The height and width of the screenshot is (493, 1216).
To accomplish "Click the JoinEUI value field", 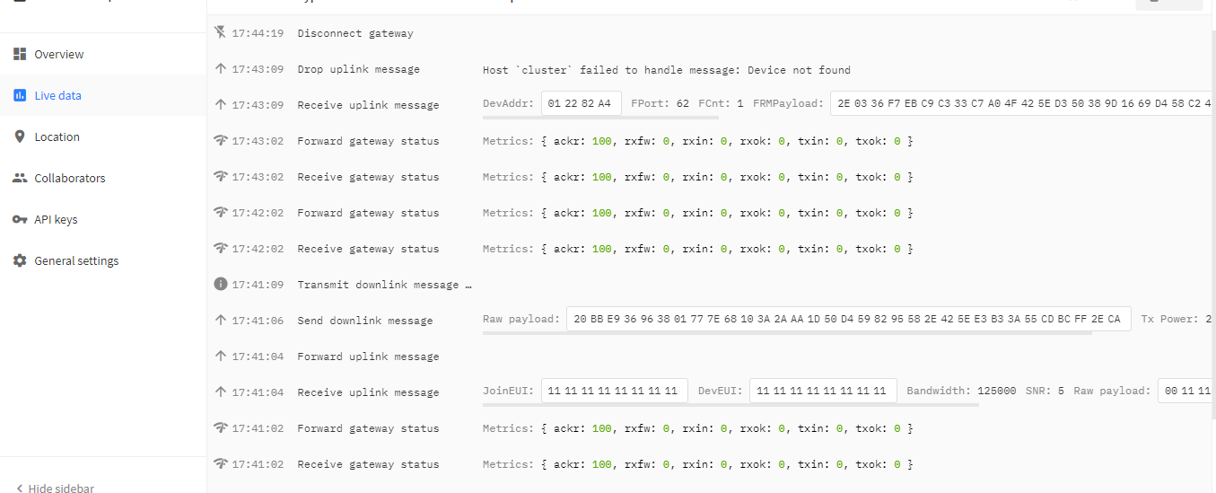I will tap(615, 391).
